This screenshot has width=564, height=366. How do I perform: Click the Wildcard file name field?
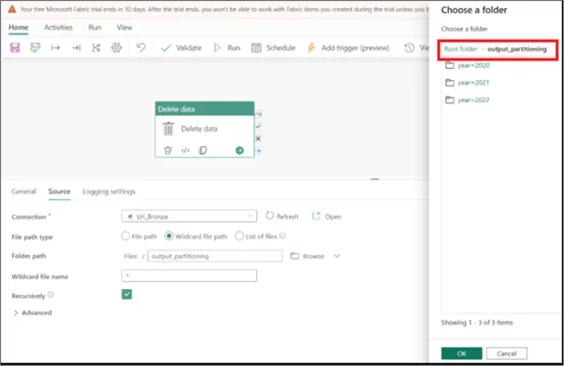pyautogui.click(x=189, y=276)
